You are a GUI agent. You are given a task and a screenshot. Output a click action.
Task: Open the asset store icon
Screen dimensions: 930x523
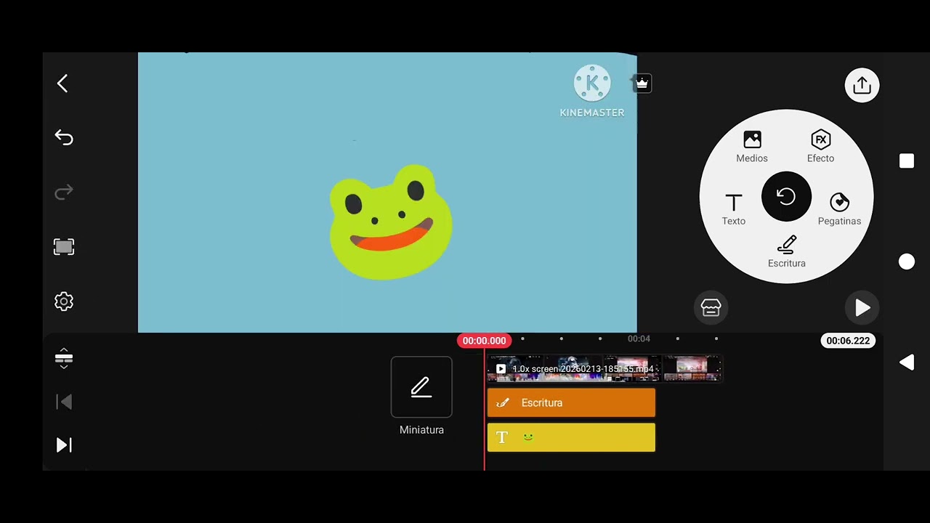click(711, 307)
